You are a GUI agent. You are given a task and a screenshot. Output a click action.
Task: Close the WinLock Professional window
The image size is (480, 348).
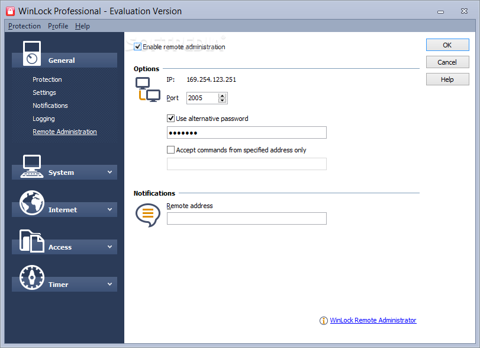point(464,11)
